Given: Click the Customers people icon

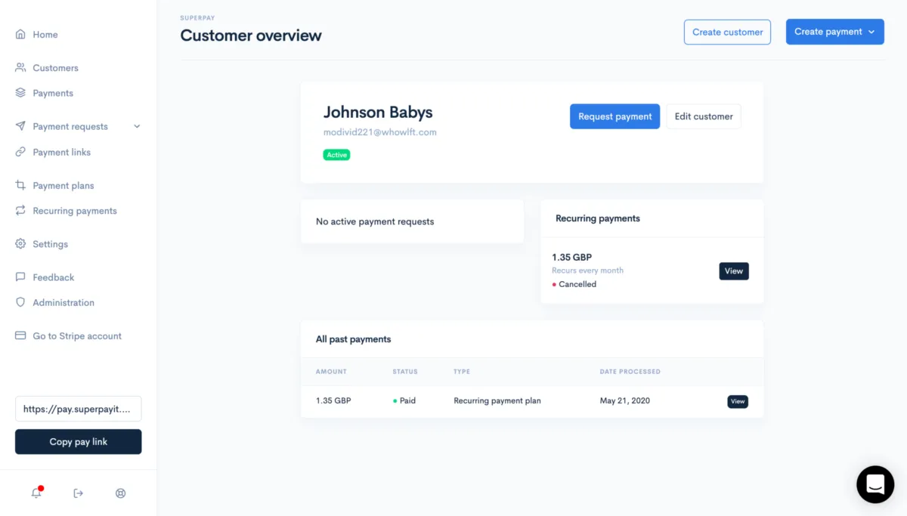Looking at the screenshot, I should [x=20, y=67].
